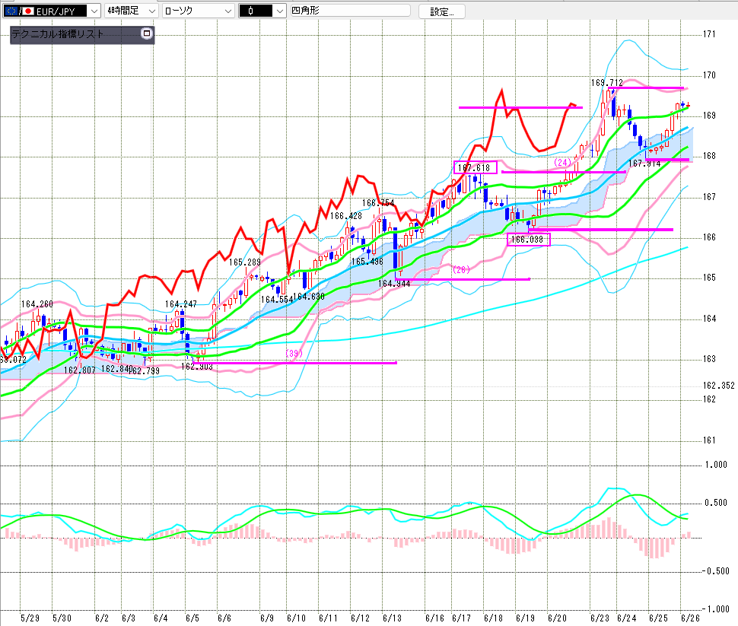Click the 6/12 date label
The image size is (738, 626).
360,618
